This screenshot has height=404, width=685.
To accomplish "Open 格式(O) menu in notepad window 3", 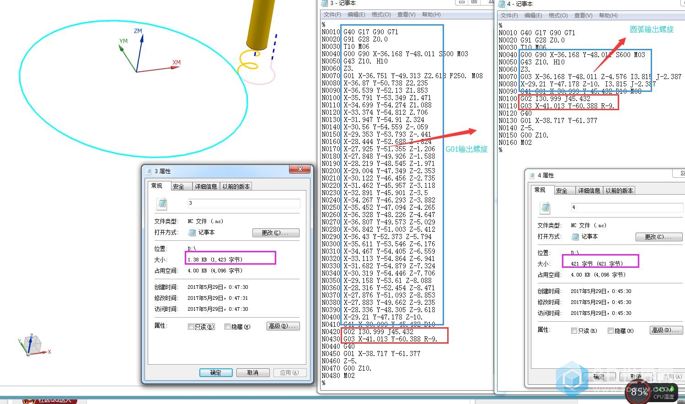I will point(381,15).
